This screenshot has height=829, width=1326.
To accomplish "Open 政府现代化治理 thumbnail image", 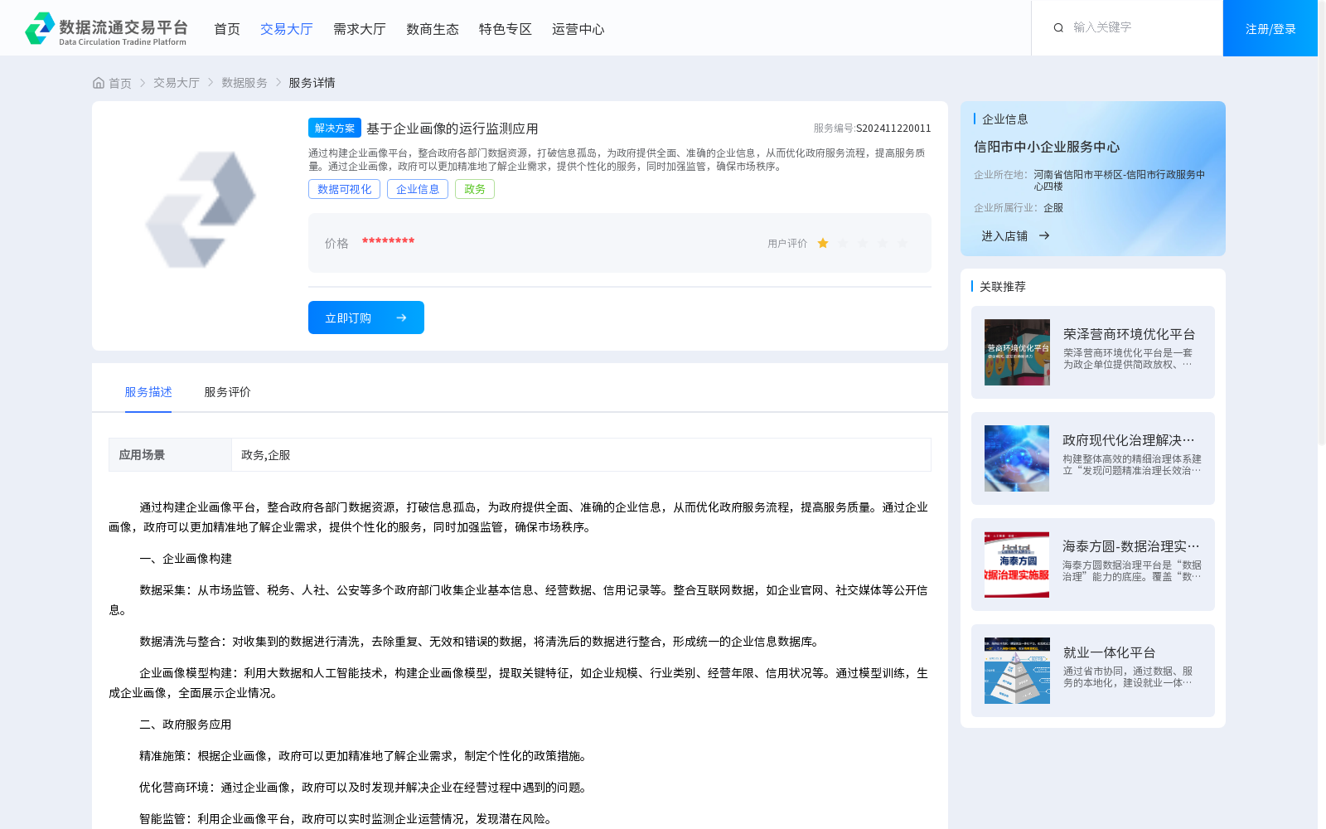I will [x=1017, y=458].
